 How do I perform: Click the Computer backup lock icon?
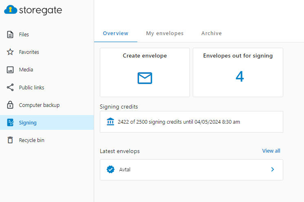[10, 105]
